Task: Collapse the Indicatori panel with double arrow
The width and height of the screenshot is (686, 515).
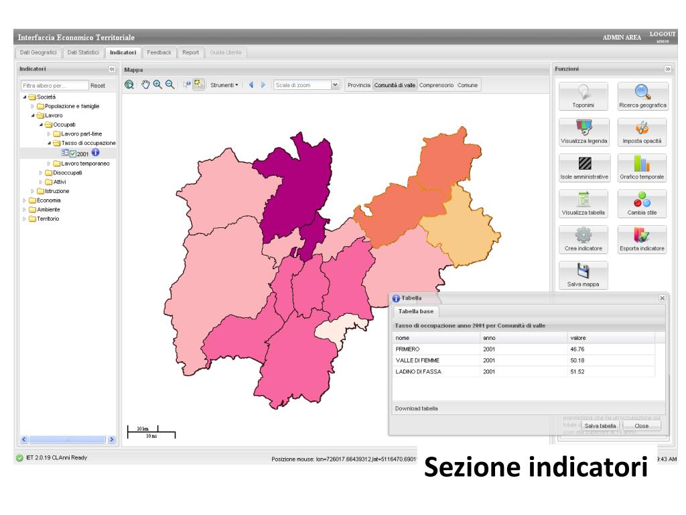Action: click(x=112, y=69)
